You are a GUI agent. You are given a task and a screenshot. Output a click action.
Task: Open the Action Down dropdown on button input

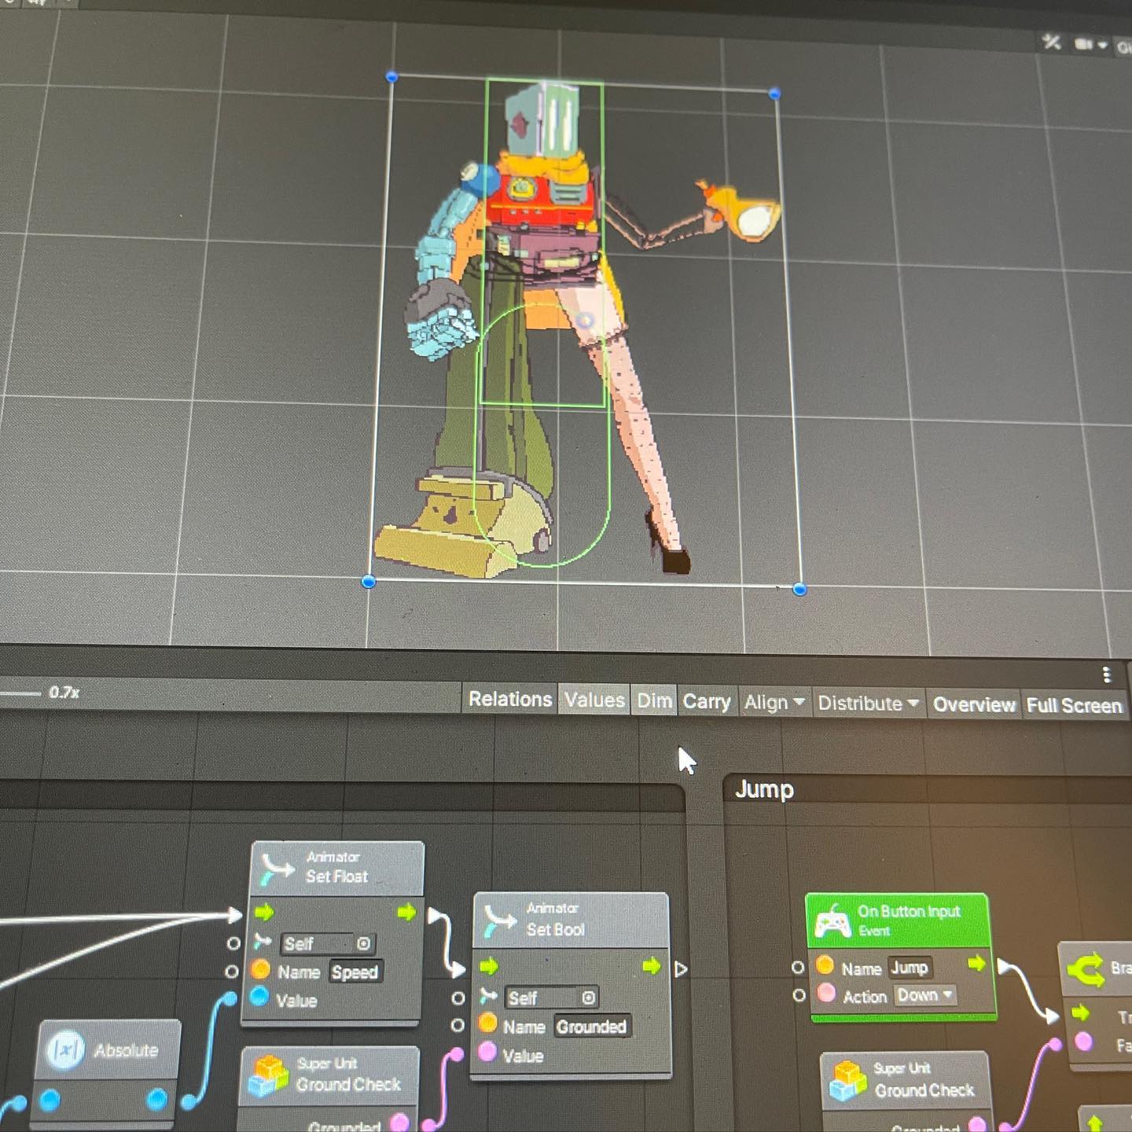click(x=924, y=995)
